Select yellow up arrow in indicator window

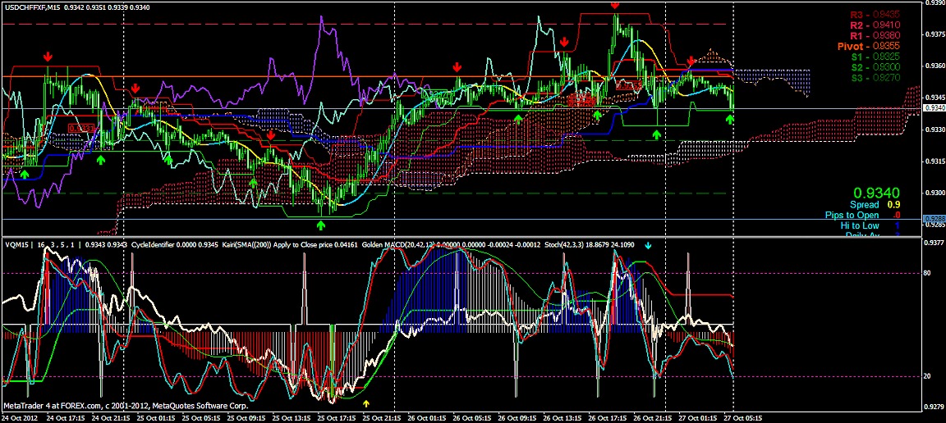pyautogui.click(x=367, y=403)
